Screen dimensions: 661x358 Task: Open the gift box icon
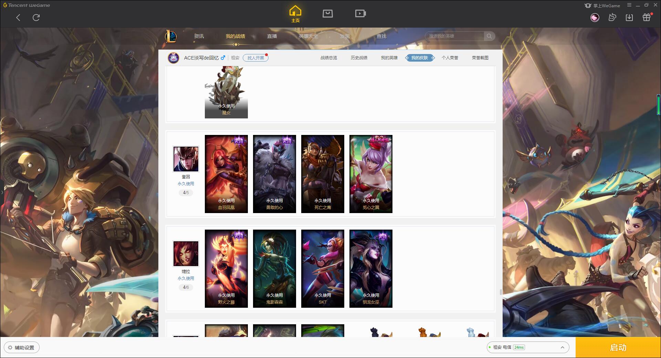tap(647, 17)
